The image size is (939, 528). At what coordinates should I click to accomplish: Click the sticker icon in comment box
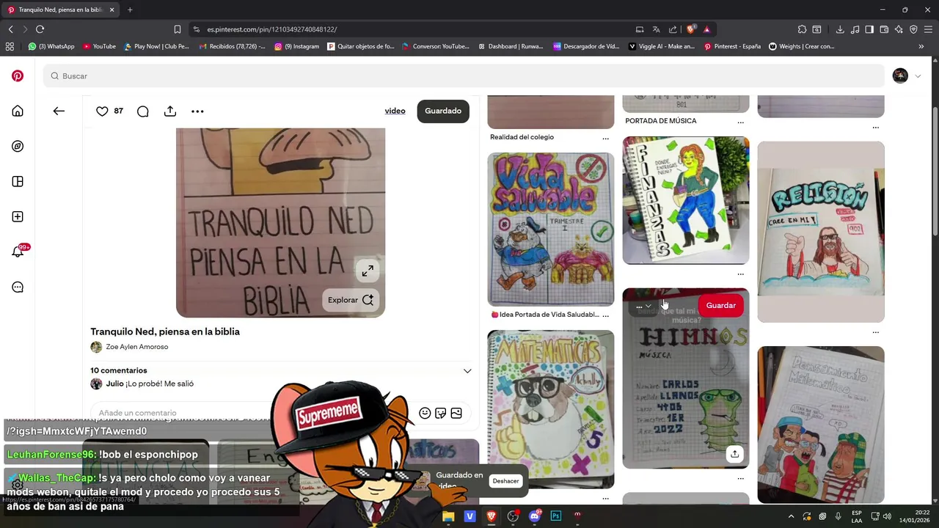tap(440, 413)
